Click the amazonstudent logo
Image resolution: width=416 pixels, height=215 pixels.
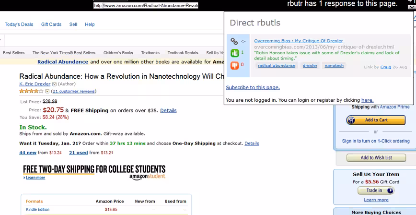(x=147, y=177)
